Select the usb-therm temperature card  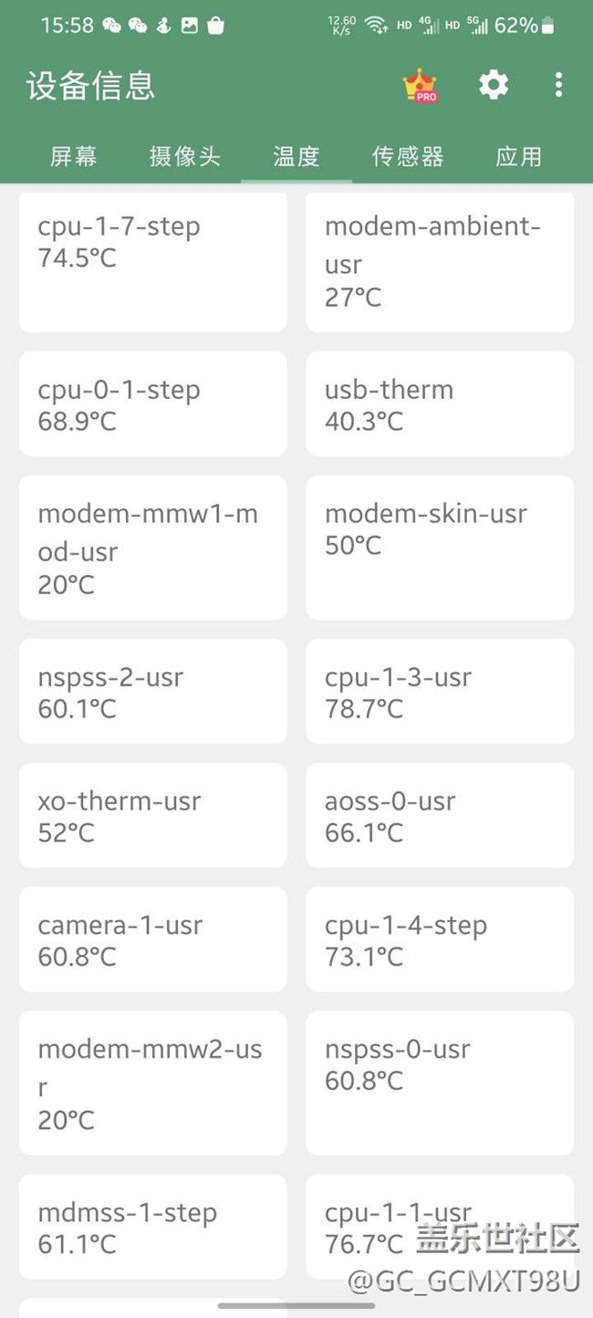pos(440,404)
